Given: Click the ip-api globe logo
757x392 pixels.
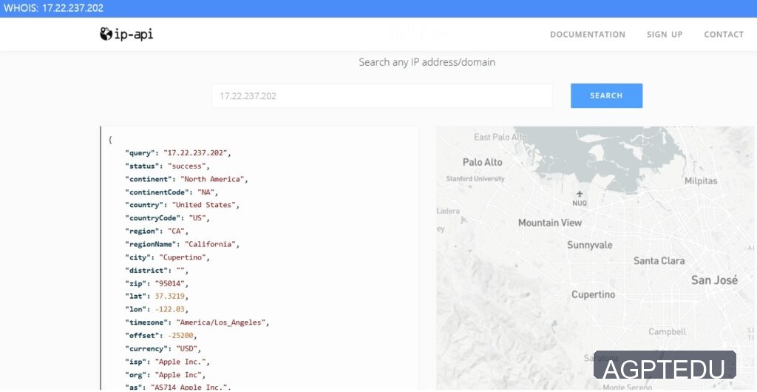Looking at the screenshot, I should pyautogui.click(x=126, y=34).
